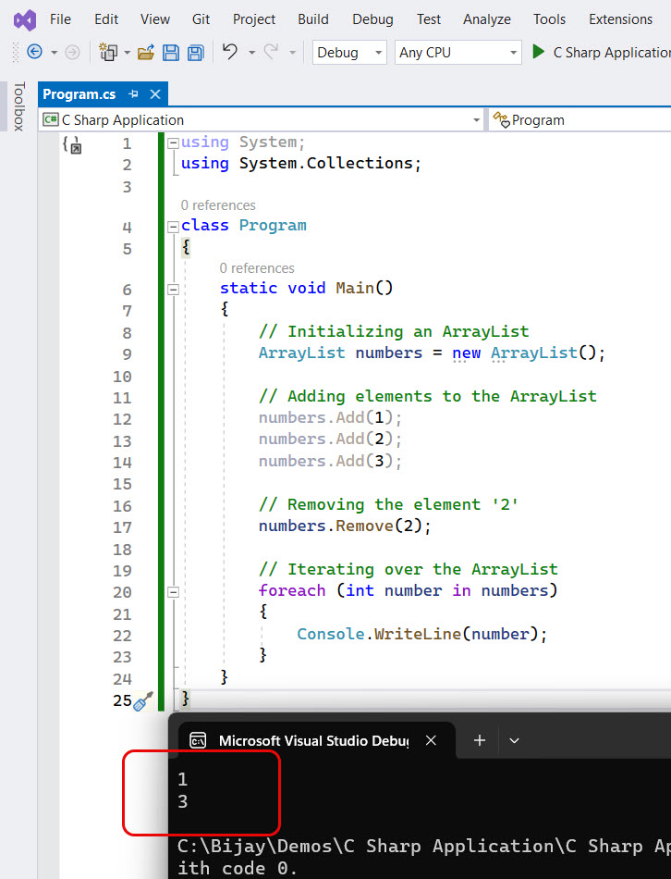Open the back navigation history dropdown arrow

click(x=55, y=53)
